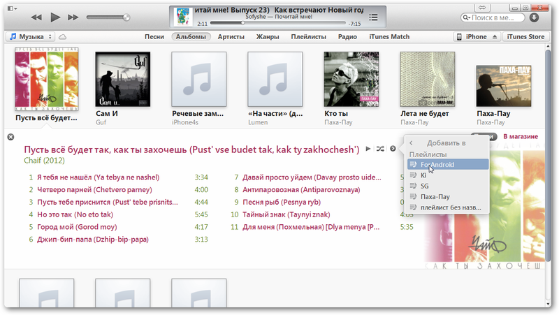Open the iTunes Match tab

coord(389,37)
